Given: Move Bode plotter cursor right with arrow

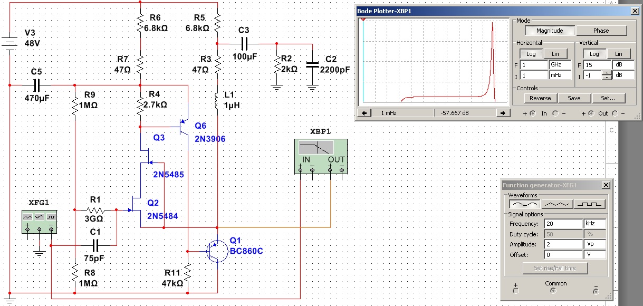Looking at the screenshot, I should (502, 113).
